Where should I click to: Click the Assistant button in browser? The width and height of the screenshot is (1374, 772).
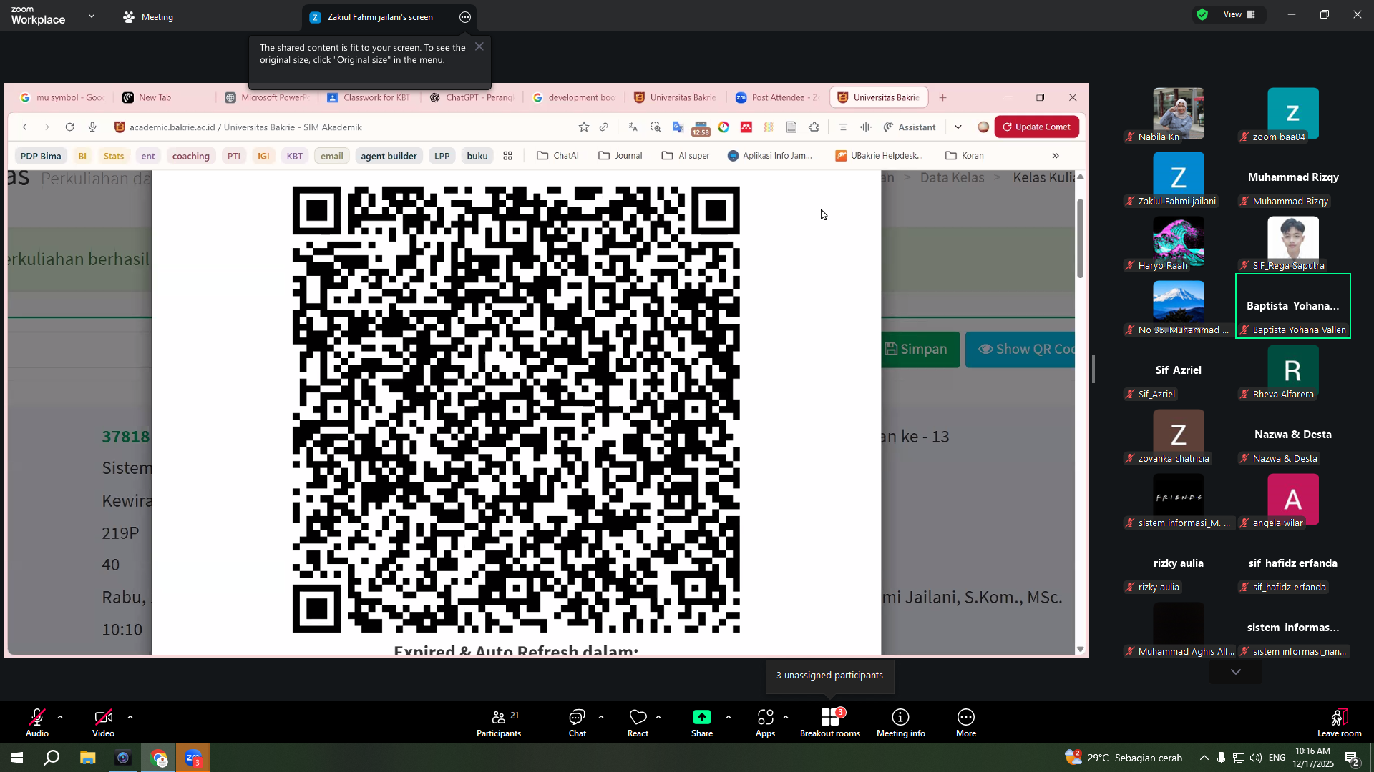click(x=910, y=127)
